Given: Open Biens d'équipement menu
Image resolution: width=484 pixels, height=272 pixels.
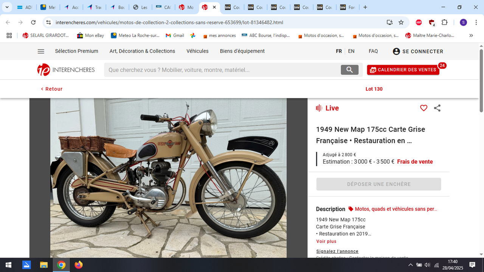Looking at the screenshot, I should click(242, 51).
